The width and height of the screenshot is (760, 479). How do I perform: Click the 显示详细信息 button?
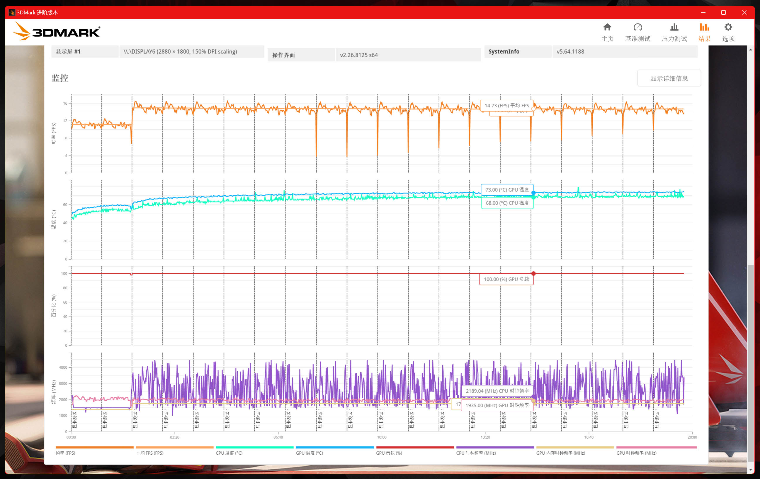[669, 78]
